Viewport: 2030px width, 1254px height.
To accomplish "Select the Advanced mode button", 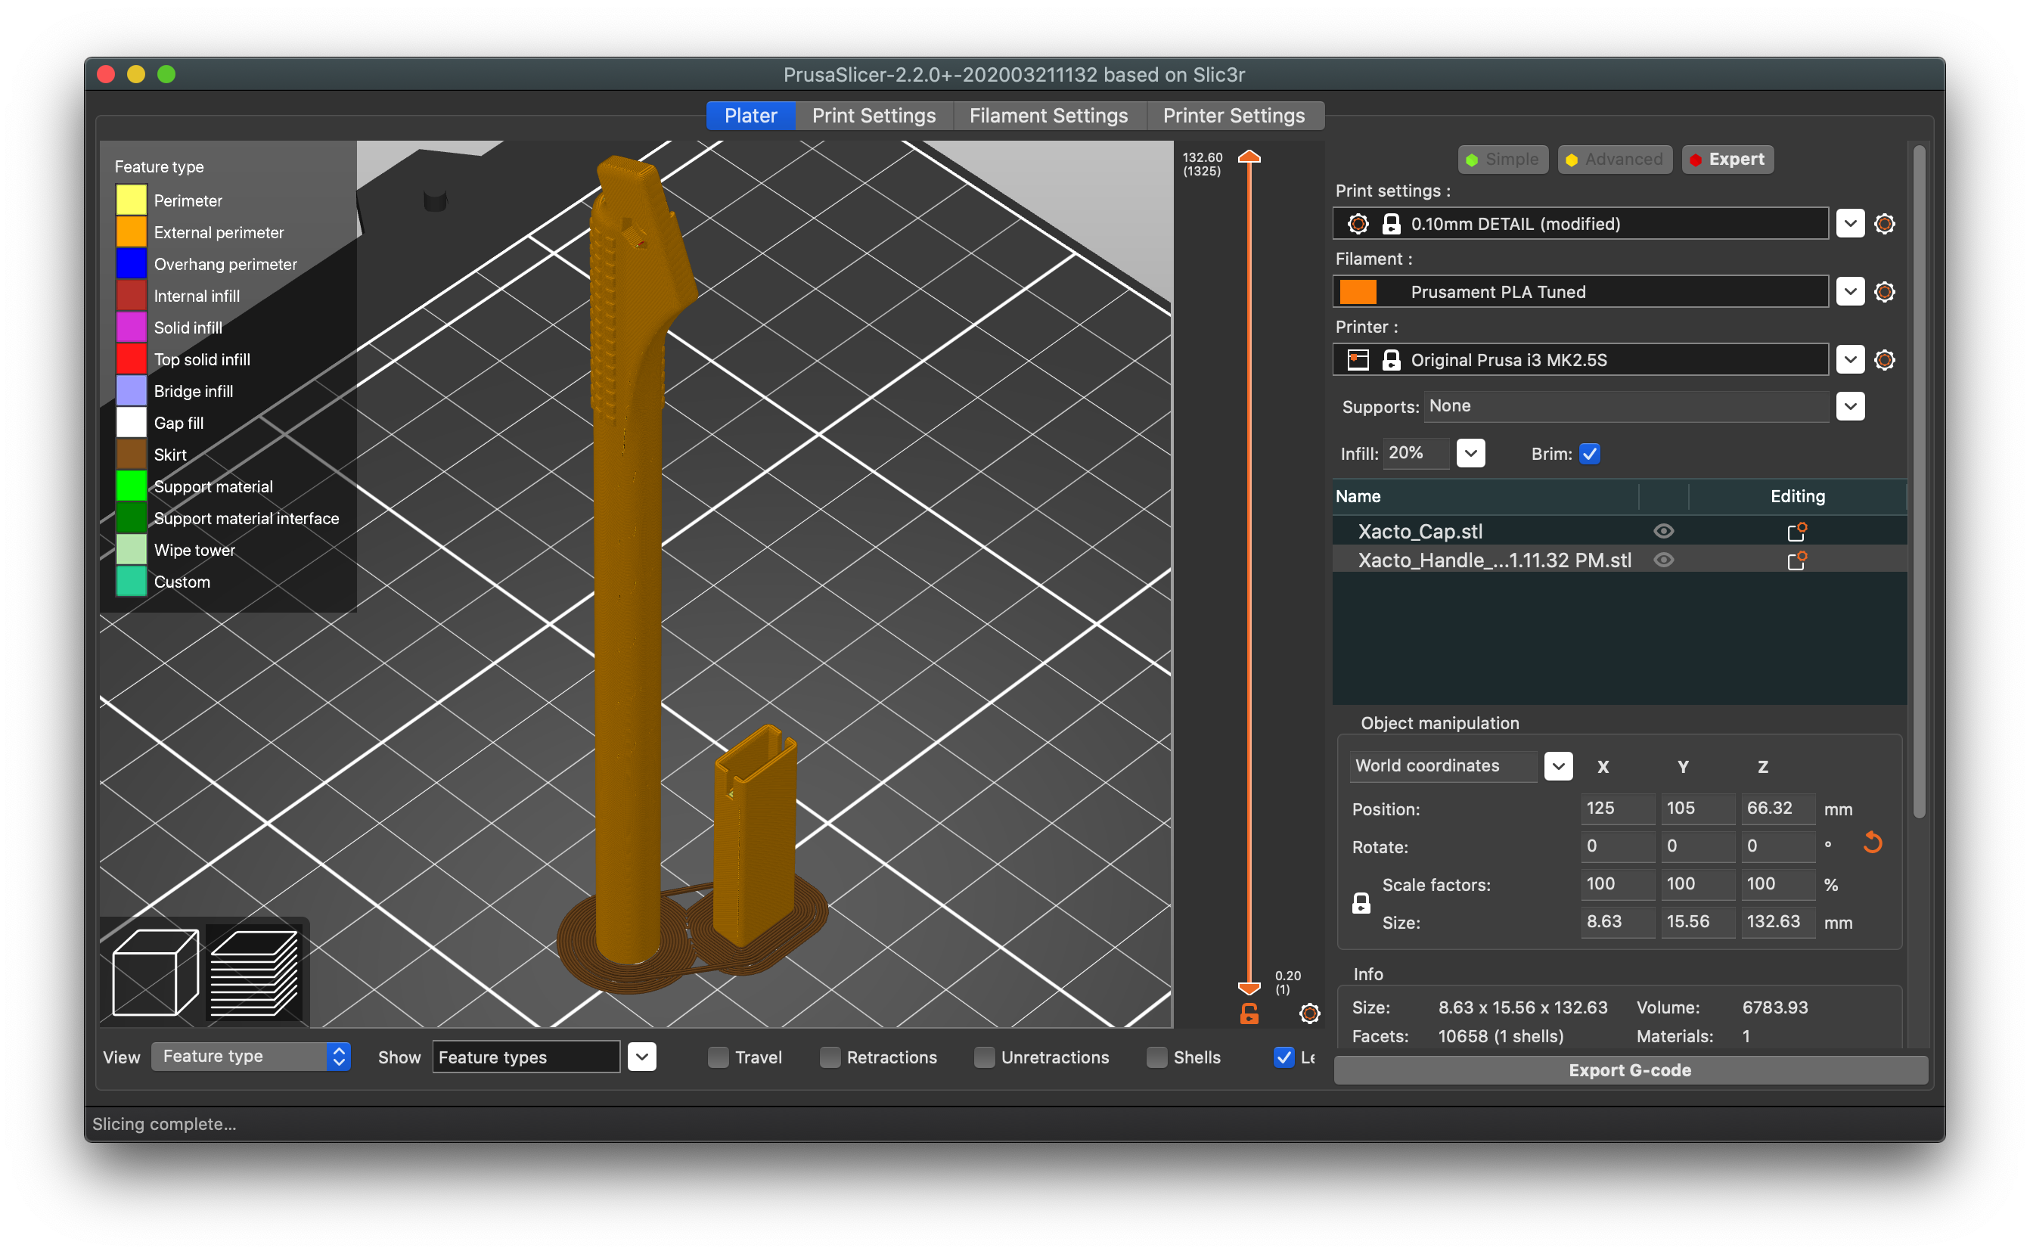I will pos(1615,160).
